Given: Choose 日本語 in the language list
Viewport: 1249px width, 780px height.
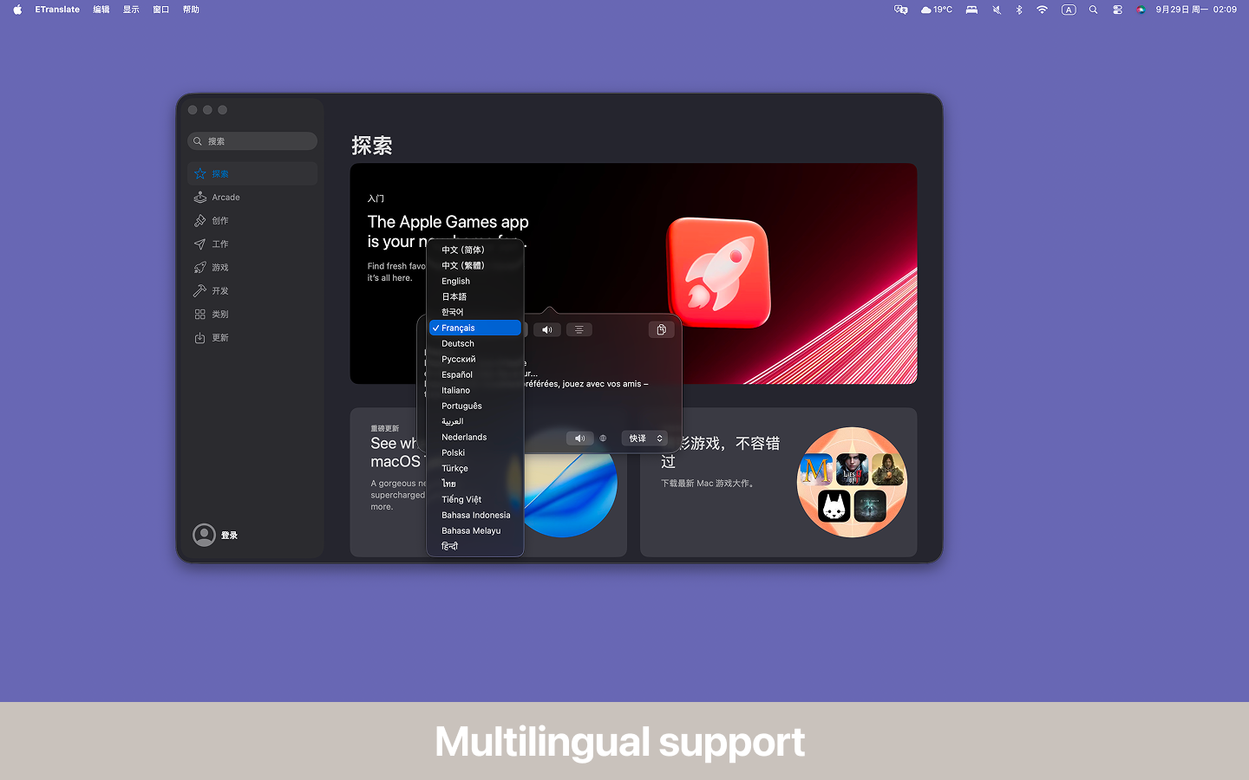Looking at the screenshot, I should tap(475, 296).
